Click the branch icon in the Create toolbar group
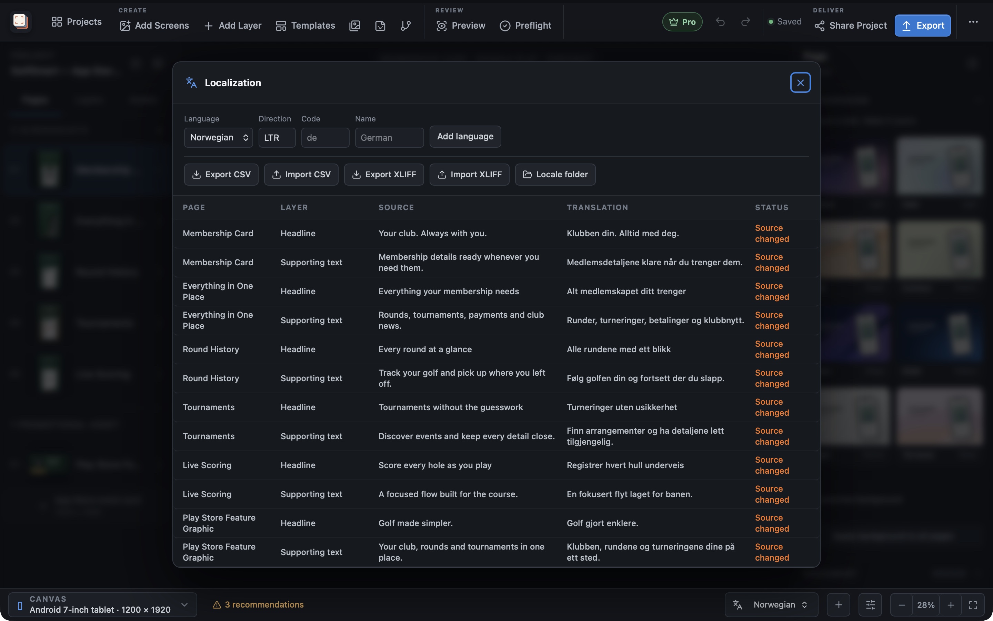Screen dimensions: 993x621 [406, 26]
